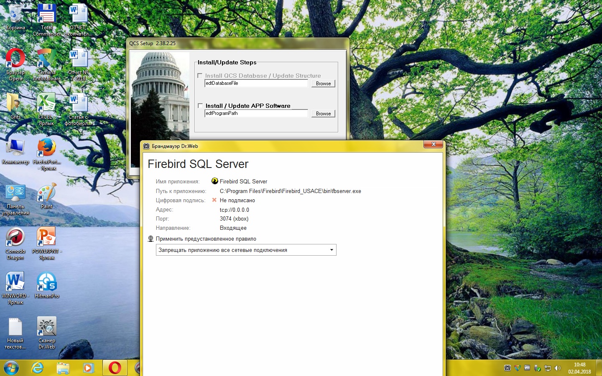Open Windows Media Player from the taskbar
This screenshot has height=376, width=602.
click(x=88, y=368)
